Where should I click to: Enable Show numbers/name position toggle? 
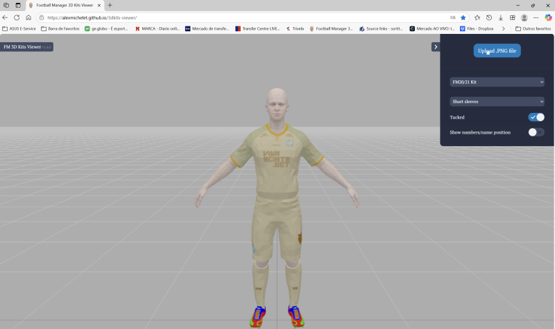point(536,132)
